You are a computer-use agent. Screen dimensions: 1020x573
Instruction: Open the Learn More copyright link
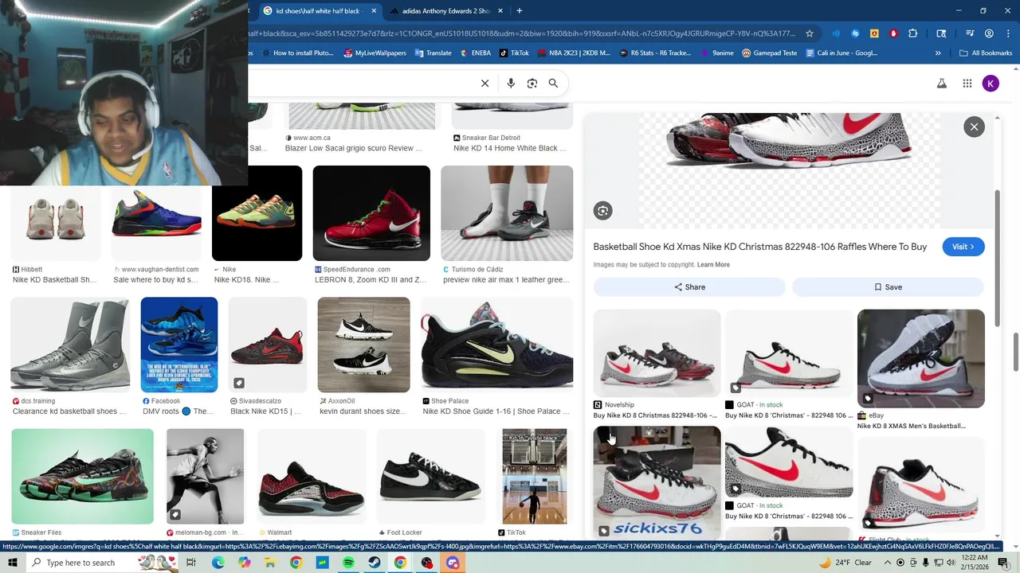tap(713, 265)
